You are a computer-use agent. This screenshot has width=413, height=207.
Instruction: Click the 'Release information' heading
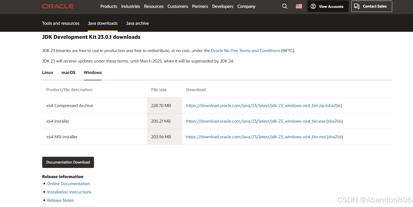coord(63,177)
